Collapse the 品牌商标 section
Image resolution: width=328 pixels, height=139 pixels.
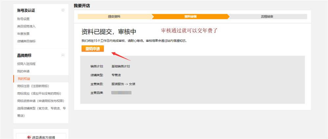[63, 55]
